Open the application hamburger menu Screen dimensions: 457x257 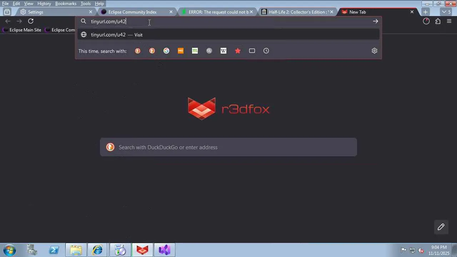click(x=449, y=21)
